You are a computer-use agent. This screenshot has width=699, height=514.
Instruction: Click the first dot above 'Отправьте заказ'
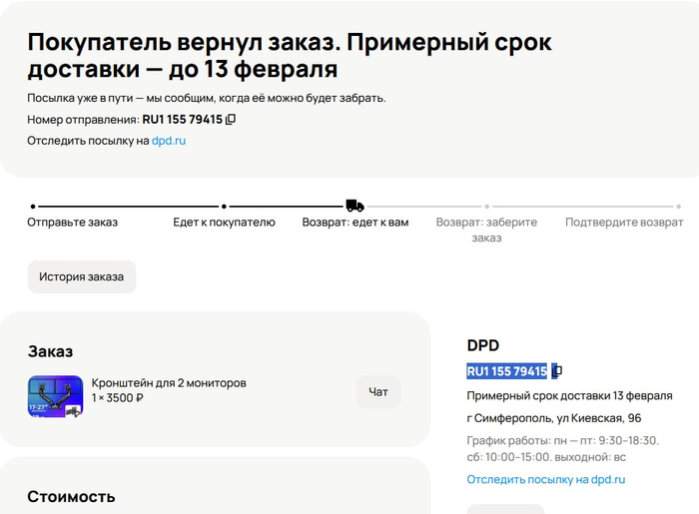(33, 207)
